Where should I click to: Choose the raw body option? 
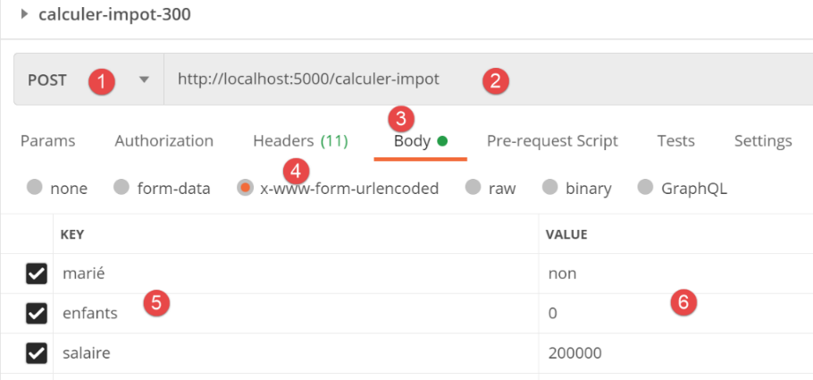pos(473,188)
